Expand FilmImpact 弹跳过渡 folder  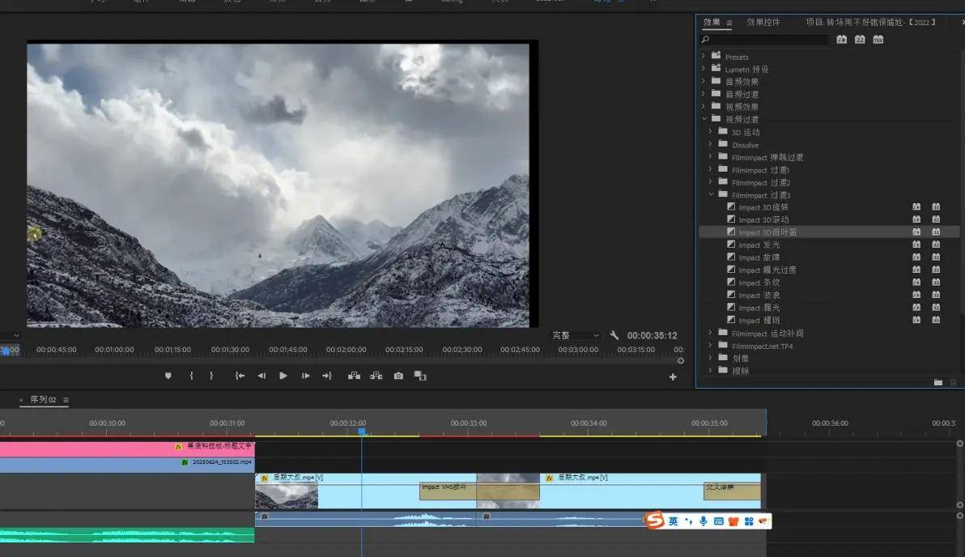coord(710,156)
